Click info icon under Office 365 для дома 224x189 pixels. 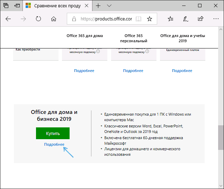tap(98, 51)
